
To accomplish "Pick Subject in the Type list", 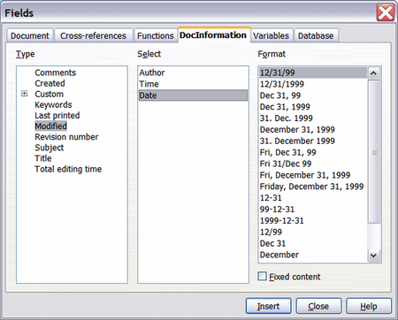I will (x=50, y=148).
